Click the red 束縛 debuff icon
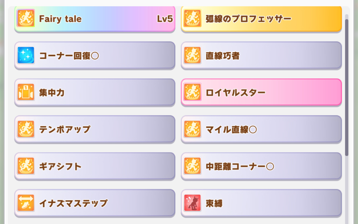 192,203
